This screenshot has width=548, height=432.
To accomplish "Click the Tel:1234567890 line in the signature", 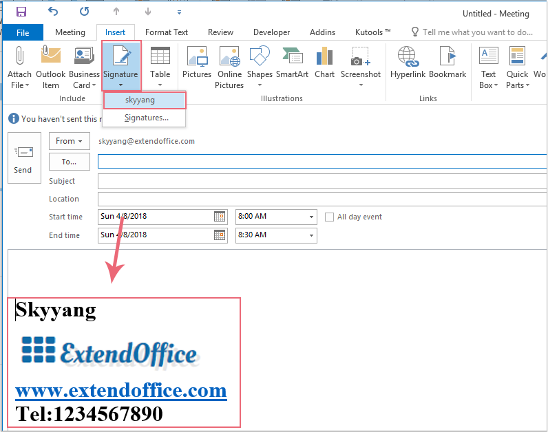I will click(x=89, y=414).
